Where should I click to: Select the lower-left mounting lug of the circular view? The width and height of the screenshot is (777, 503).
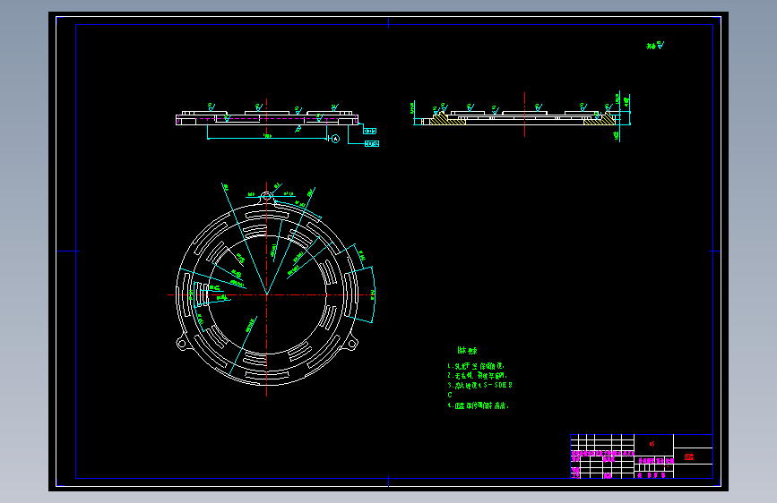181,343
